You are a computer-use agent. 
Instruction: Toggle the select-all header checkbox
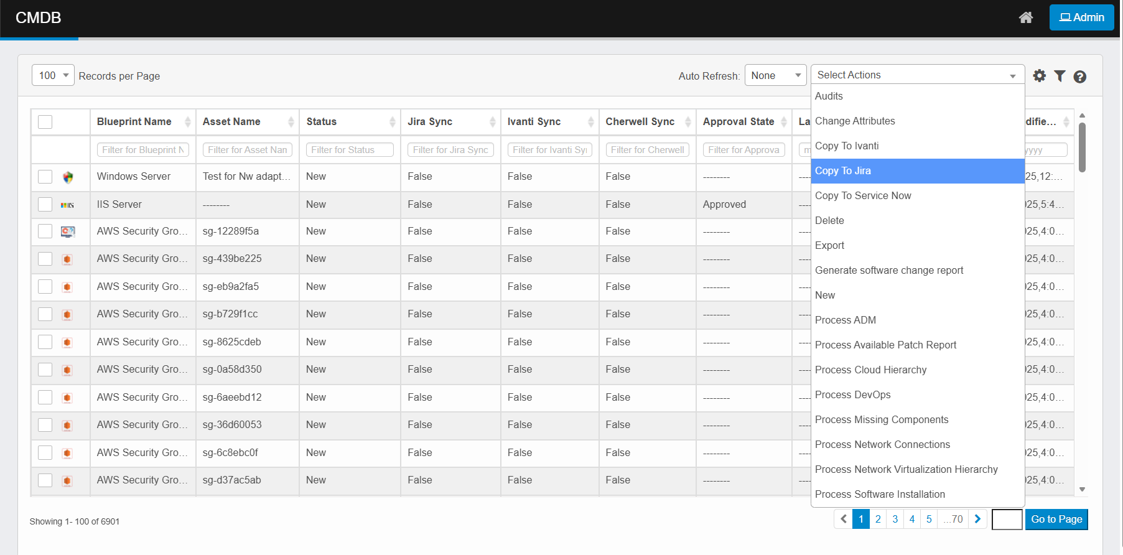click(x=45, y=122)
